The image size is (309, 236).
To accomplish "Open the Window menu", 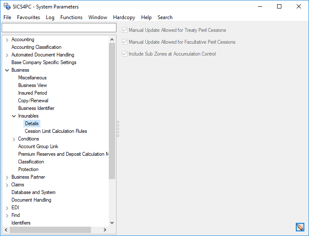I will 98,17.
